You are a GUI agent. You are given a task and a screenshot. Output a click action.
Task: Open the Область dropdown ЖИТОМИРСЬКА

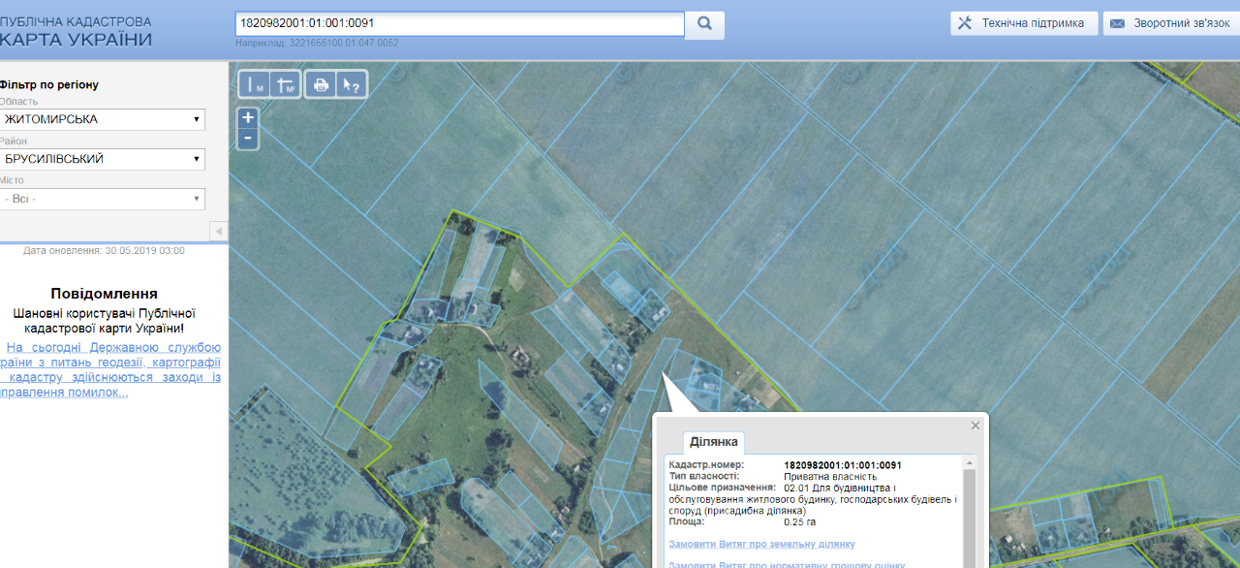102,119
